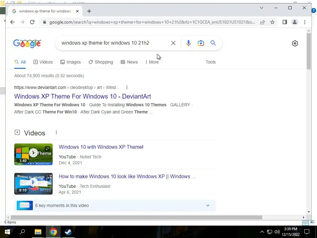This screenshot has width=317, height=238.
Task: Click the forward navigation arrow
Action: [22, 22]
